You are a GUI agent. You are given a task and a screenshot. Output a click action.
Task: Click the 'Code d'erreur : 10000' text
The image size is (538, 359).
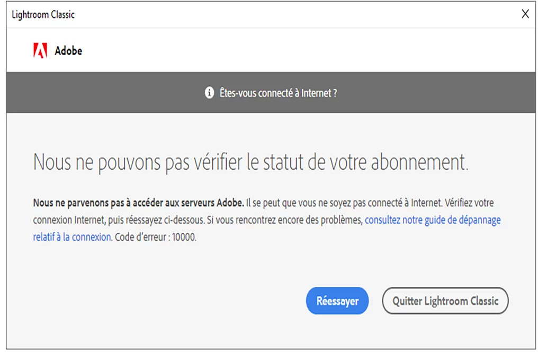tap(156, 237)
